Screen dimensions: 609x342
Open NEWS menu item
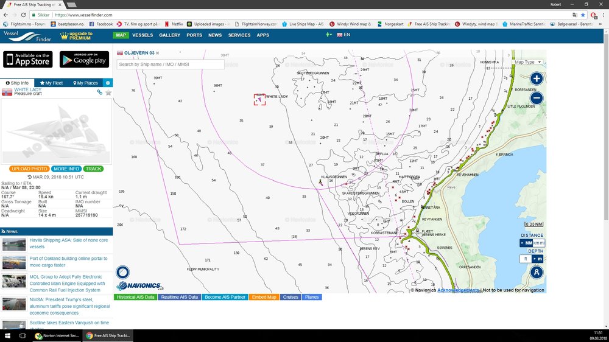point(215,35)
